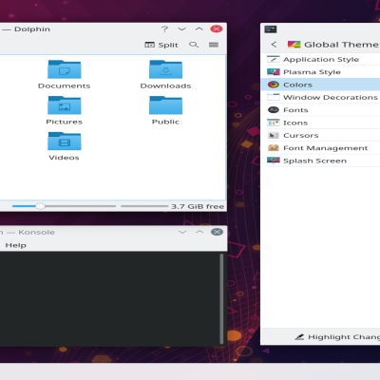Open the Help menu in Konsole
The image size is (380, 380).
(16, 245)
